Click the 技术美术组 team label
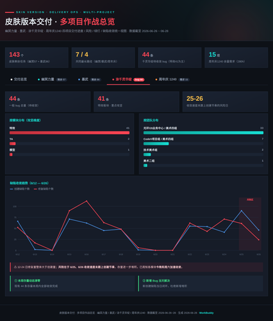The image size is (273, 321). point(151,150)
